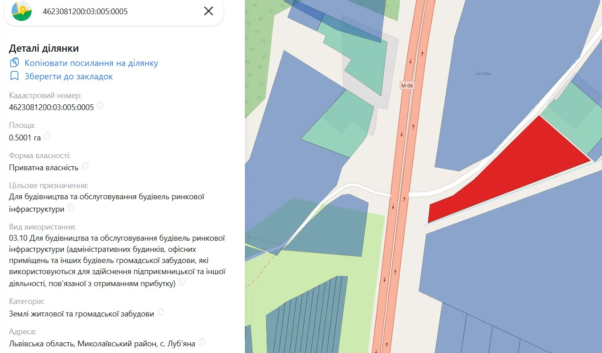Click the Адреса: label

point(23,332)
